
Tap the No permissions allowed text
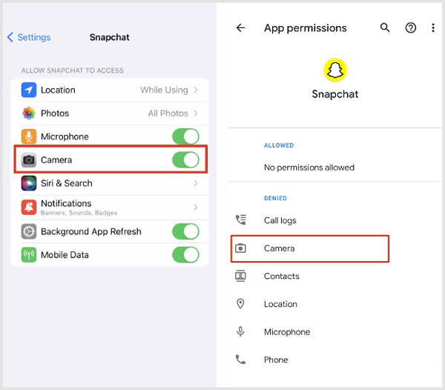pos(309,168)
